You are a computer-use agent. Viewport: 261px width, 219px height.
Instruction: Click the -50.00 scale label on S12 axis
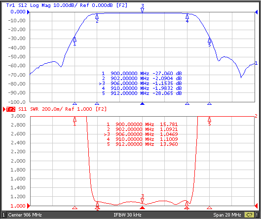[x=17, y=57]
